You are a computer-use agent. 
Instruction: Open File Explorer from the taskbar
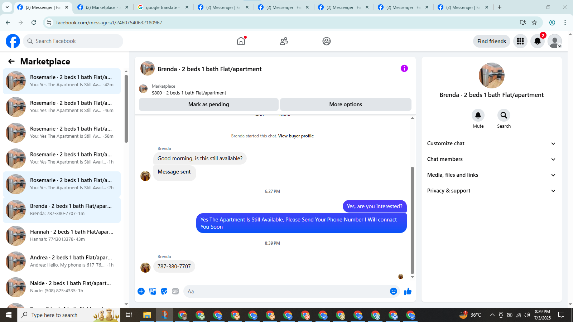click(147, 315)
